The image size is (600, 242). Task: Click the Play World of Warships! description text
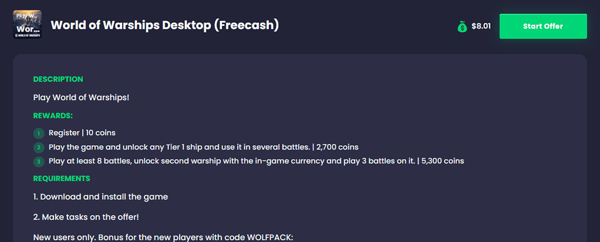(x=81, y=97)
